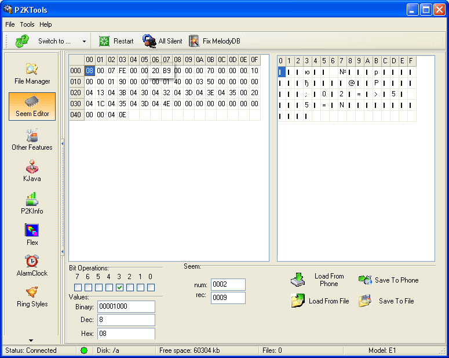
Task: Click the Load From File label
Action: [328, 301]
